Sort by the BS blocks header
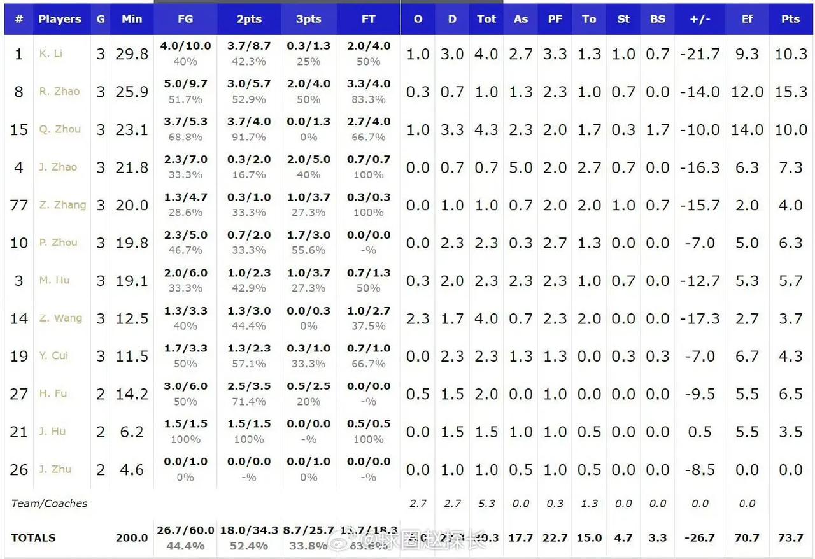 coord(658,19)
